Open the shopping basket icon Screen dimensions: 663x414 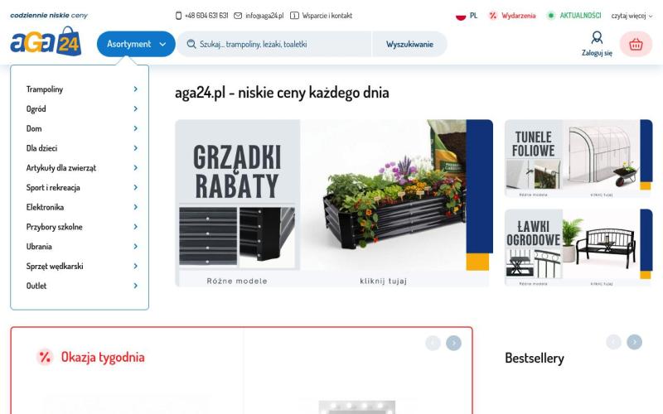(x=636, y=44)
